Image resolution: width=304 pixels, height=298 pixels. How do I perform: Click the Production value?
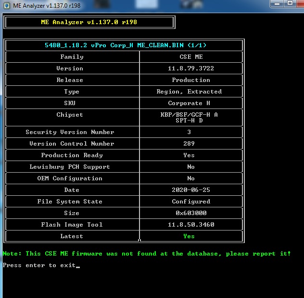click(x=191, y=80)
